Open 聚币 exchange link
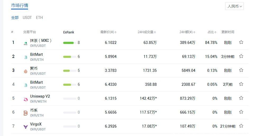Image resolution: width=254 pixels, height=136 pixels. click(x=34, y=68)
